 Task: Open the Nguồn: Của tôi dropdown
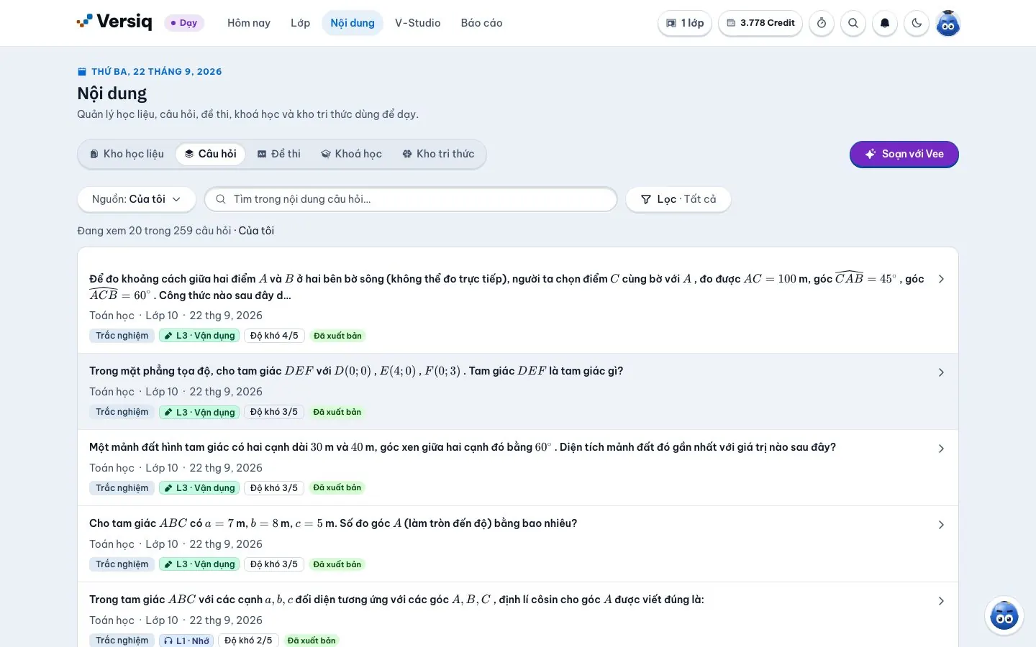pyautogui.click(x=137, y=199)
